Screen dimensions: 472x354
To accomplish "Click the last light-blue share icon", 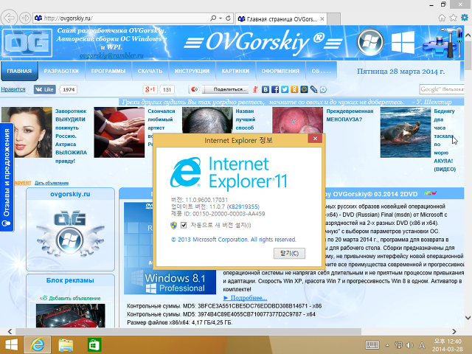I will [323, 89].
